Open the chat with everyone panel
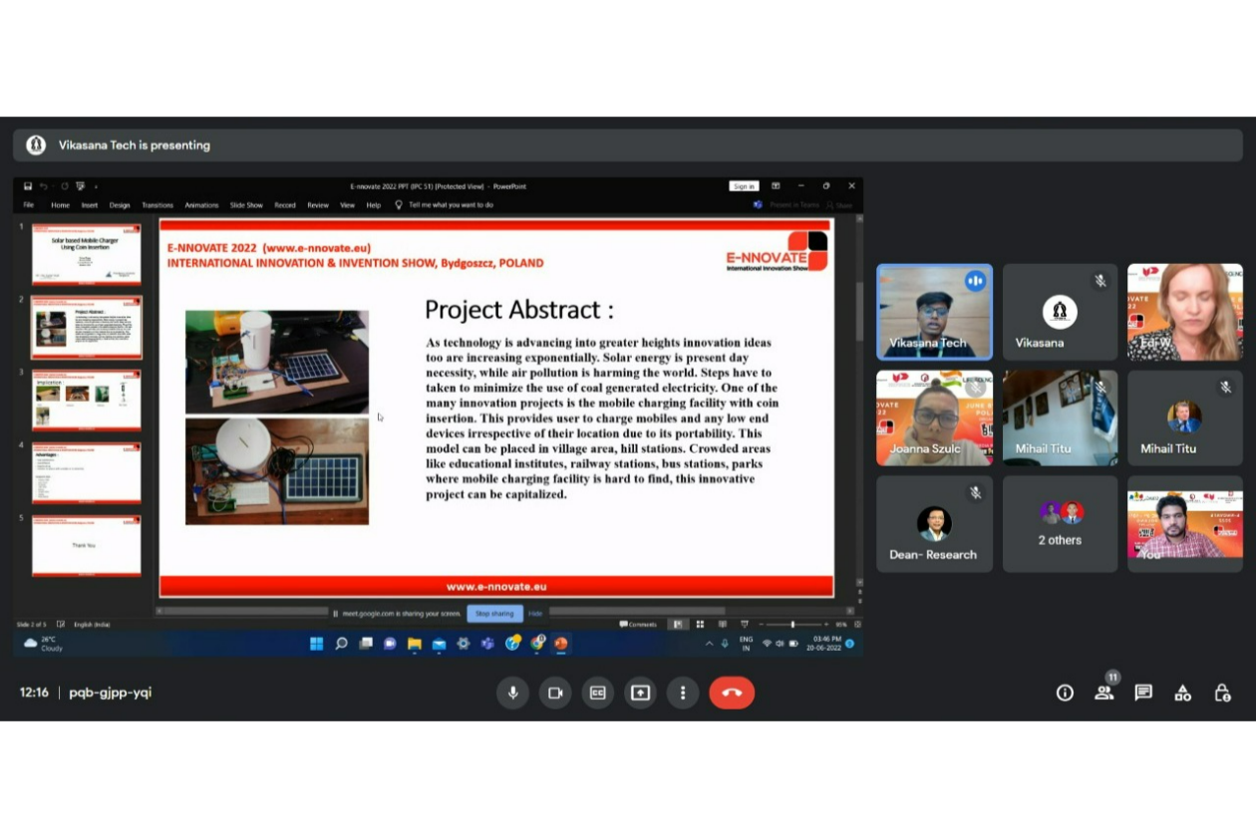 click(x=1143, y=693)
